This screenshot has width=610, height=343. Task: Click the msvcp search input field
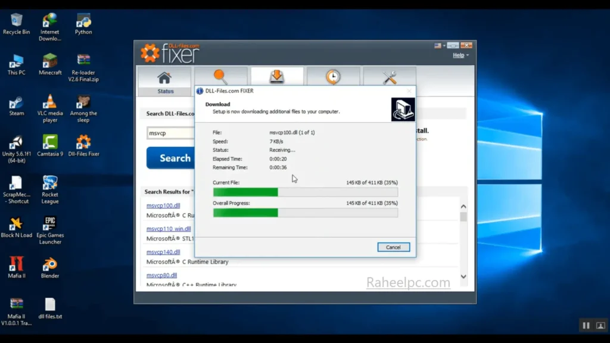(x=170, y=133)
